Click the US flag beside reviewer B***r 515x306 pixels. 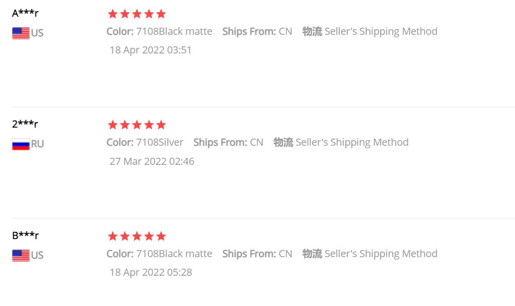click(x=21, y=256)
